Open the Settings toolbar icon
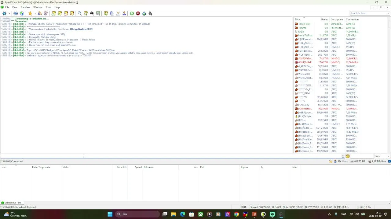This screenshot has height=219, width=391. (x=112, y=13)
